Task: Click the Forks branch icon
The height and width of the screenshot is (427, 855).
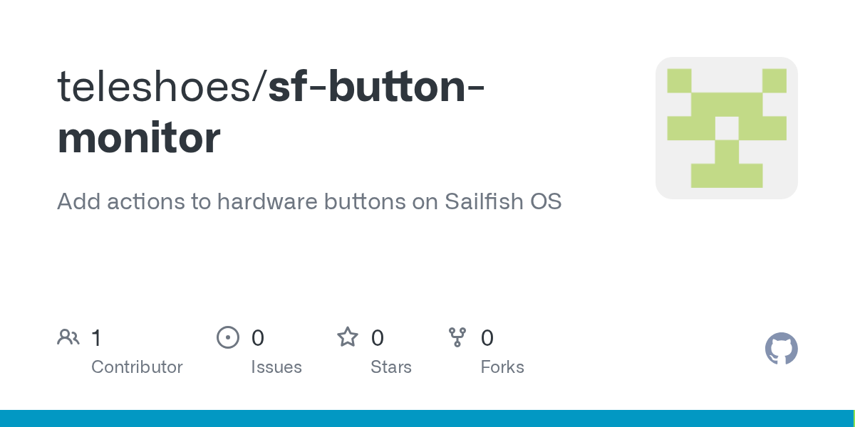Action: [x=457, y=337]
